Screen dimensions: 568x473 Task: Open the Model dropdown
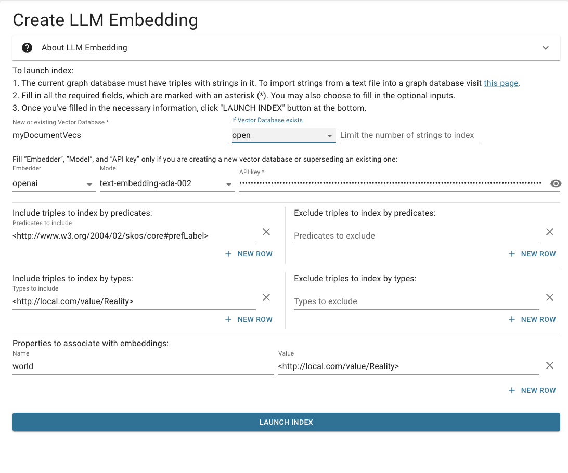pos(166,183)
